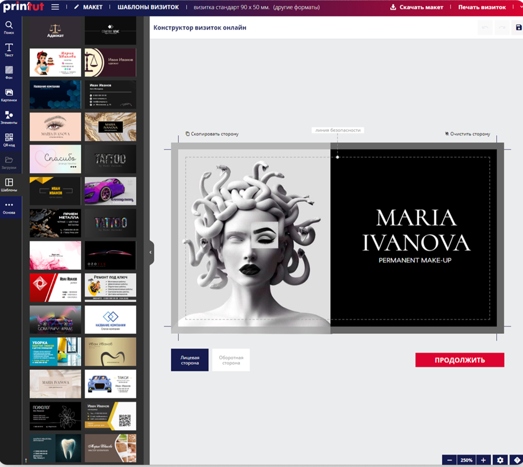Choose the Ремонт под ключ template
Viewport: 523px width, 467px height.
tap(110, 287)
